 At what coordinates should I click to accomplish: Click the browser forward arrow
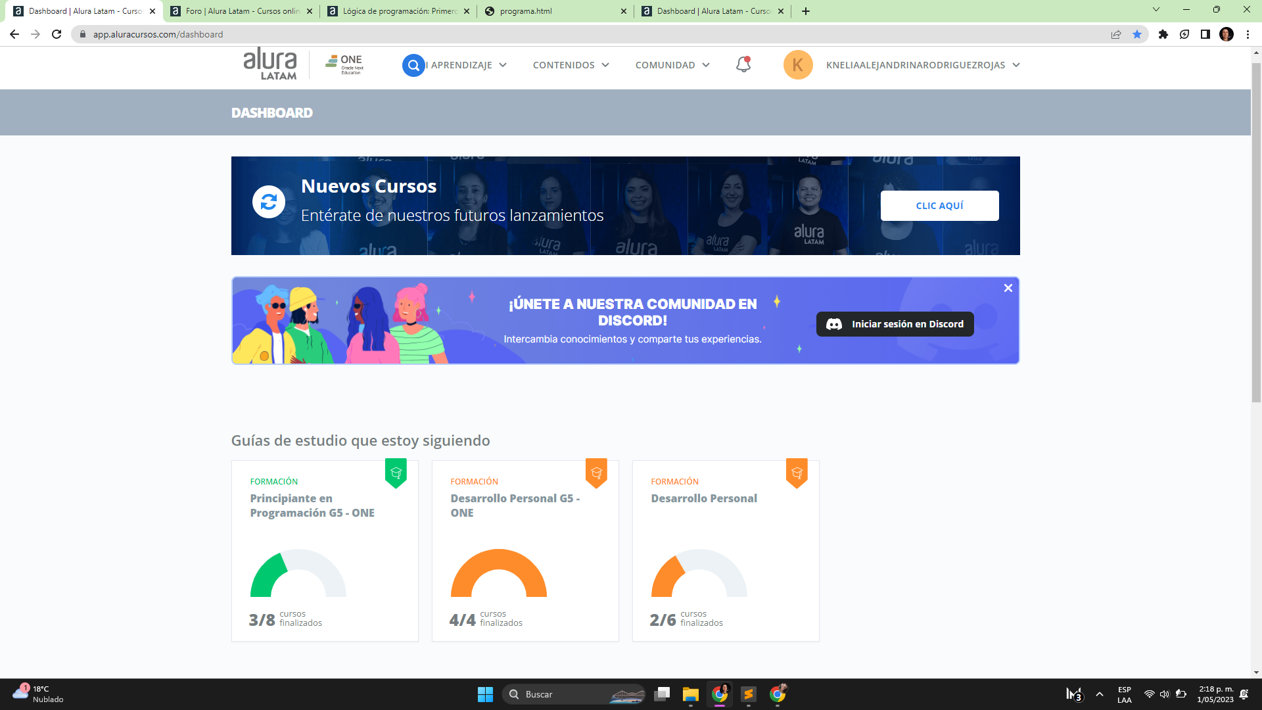(35, 34)
